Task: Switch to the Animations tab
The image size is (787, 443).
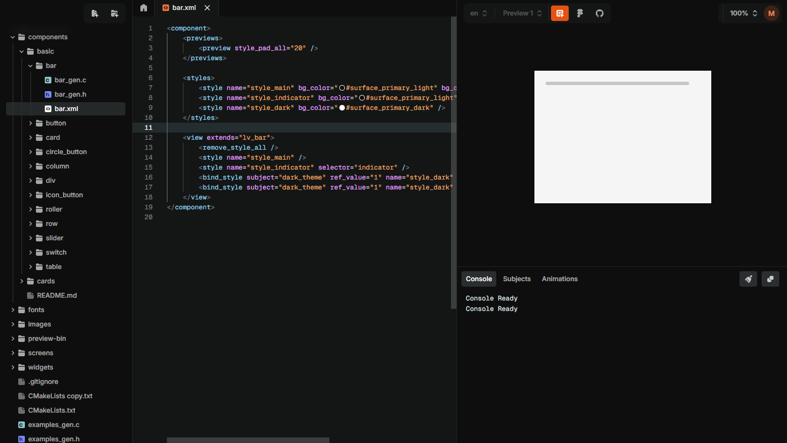Action: (560, 279)
